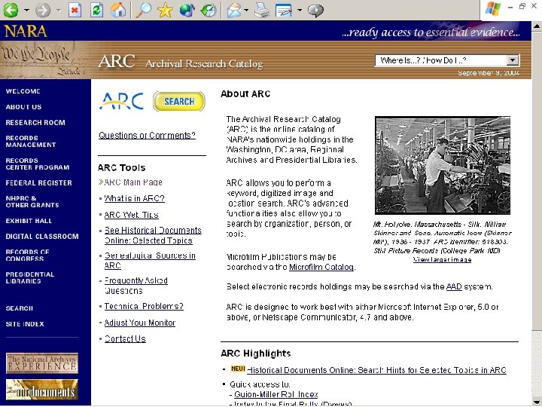Viewport: 542px width, 407px height.
Task: Open the Technical Problems? link
Action: point(144,306)
